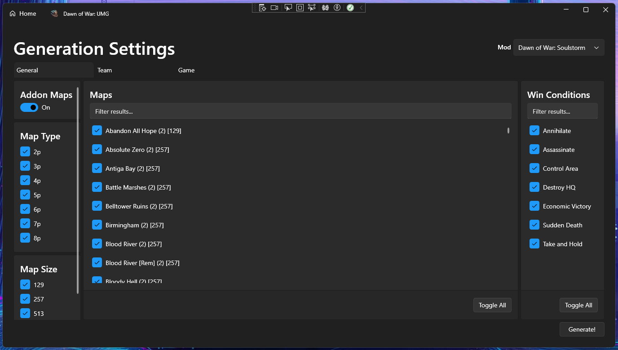Viewport: 618px width, 350px height.
Task: Deselect Belltower Ruins (2) [257]
Action: point(97,206)
